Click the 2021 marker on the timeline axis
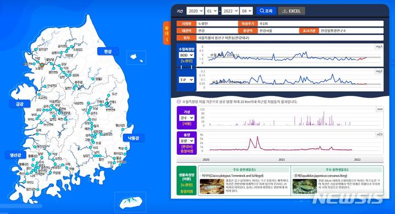The width and height of the screenshot is (395, 214). (x=282, y=160)
